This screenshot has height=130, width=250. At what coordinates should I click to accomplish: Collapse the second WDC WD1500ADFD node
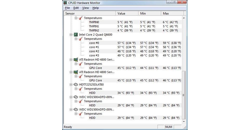click(71, 110)
